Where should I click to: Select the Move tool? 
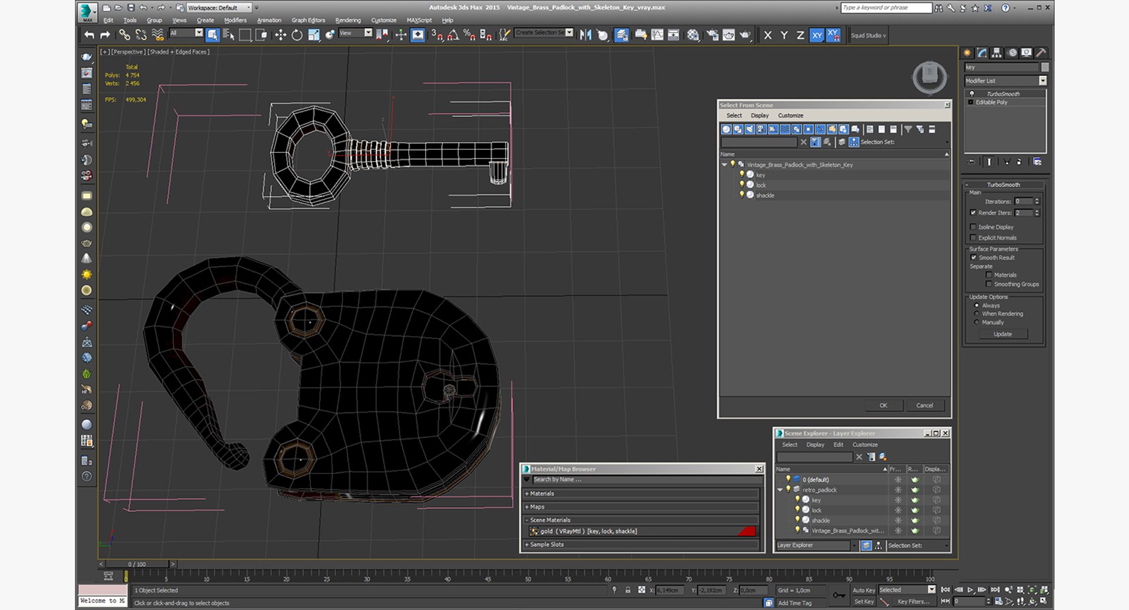tap(280, 35)
